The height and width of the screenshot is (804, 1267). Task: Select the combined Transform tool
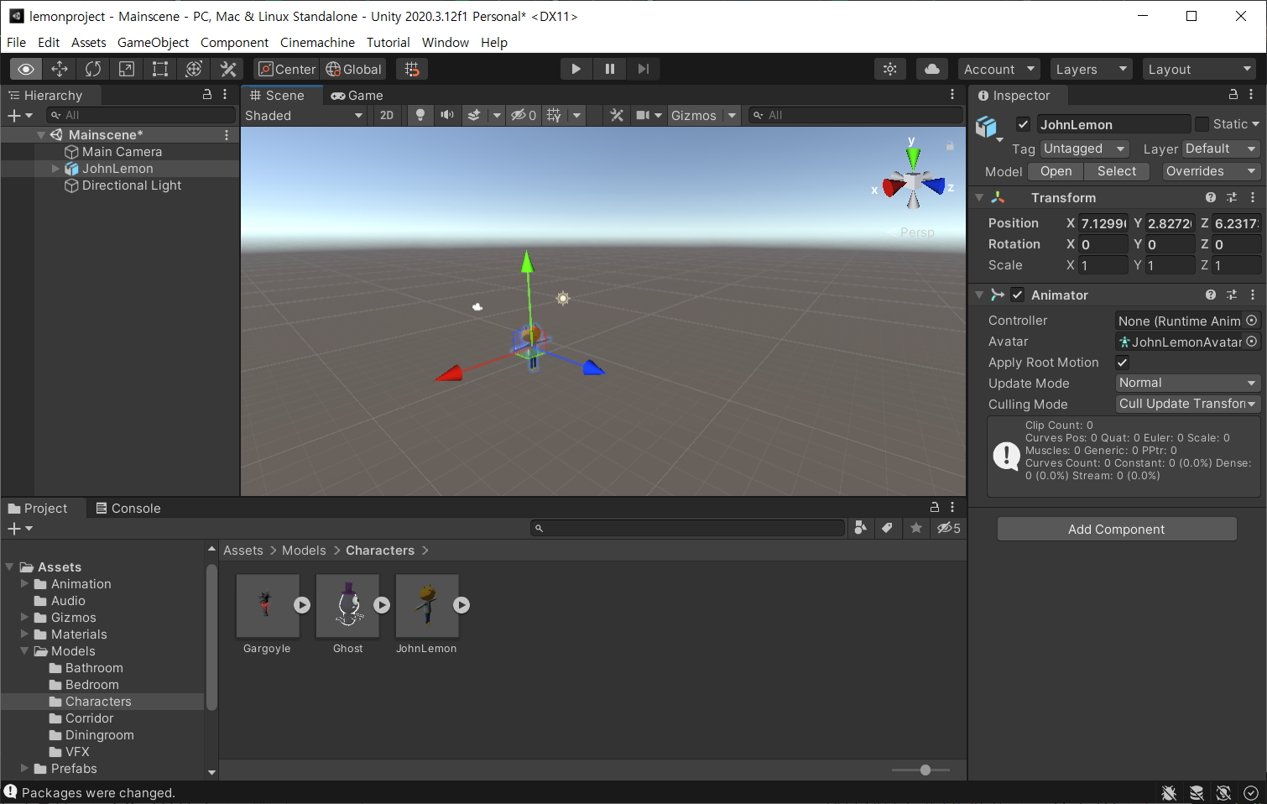[x=194, y=69]
